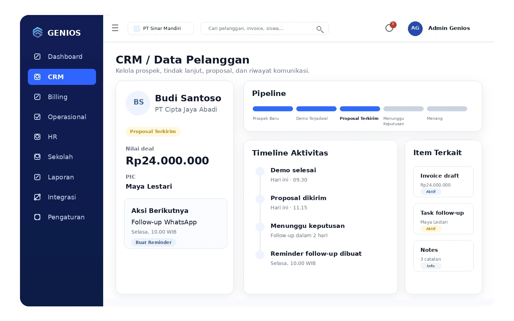
Task: Select the Menunggu Keputusan pipeline bar
Action: (x=403, y=109)
